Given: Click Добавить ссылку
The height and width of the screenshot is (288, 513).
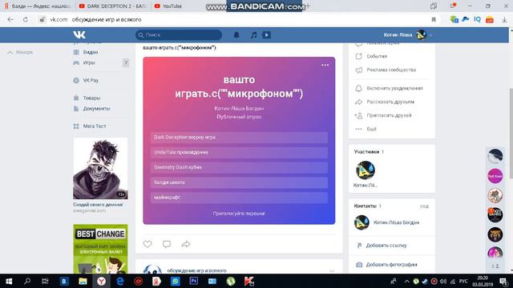Looking at the screenshot, I should [x=386, y=246].
